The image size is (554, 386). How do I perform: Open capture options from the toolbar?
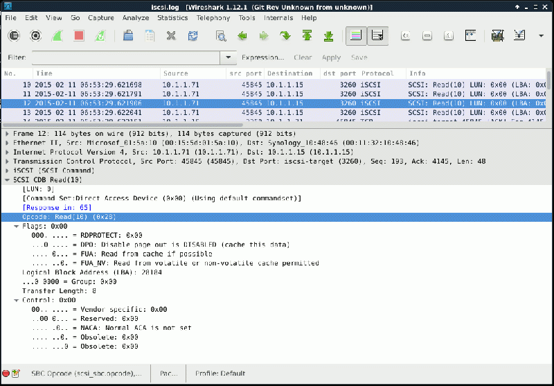(x=36, y=36)
